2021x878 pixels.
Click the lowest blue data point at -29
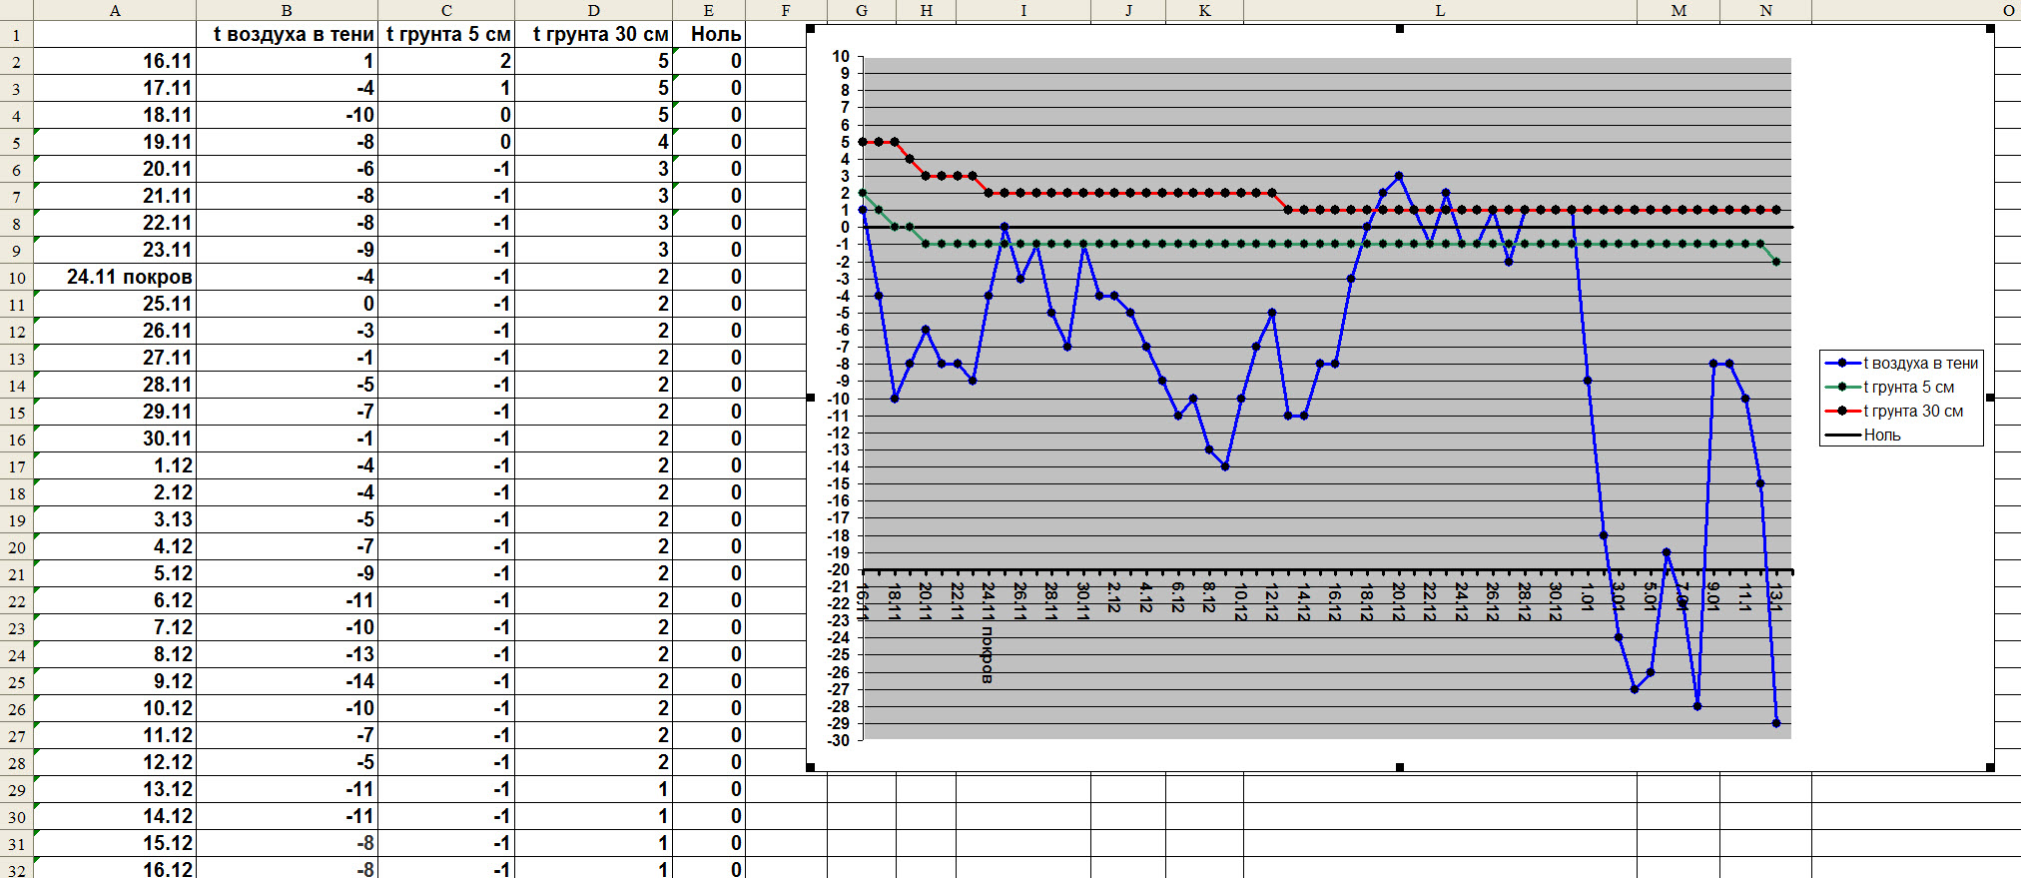pos(1776,723)
